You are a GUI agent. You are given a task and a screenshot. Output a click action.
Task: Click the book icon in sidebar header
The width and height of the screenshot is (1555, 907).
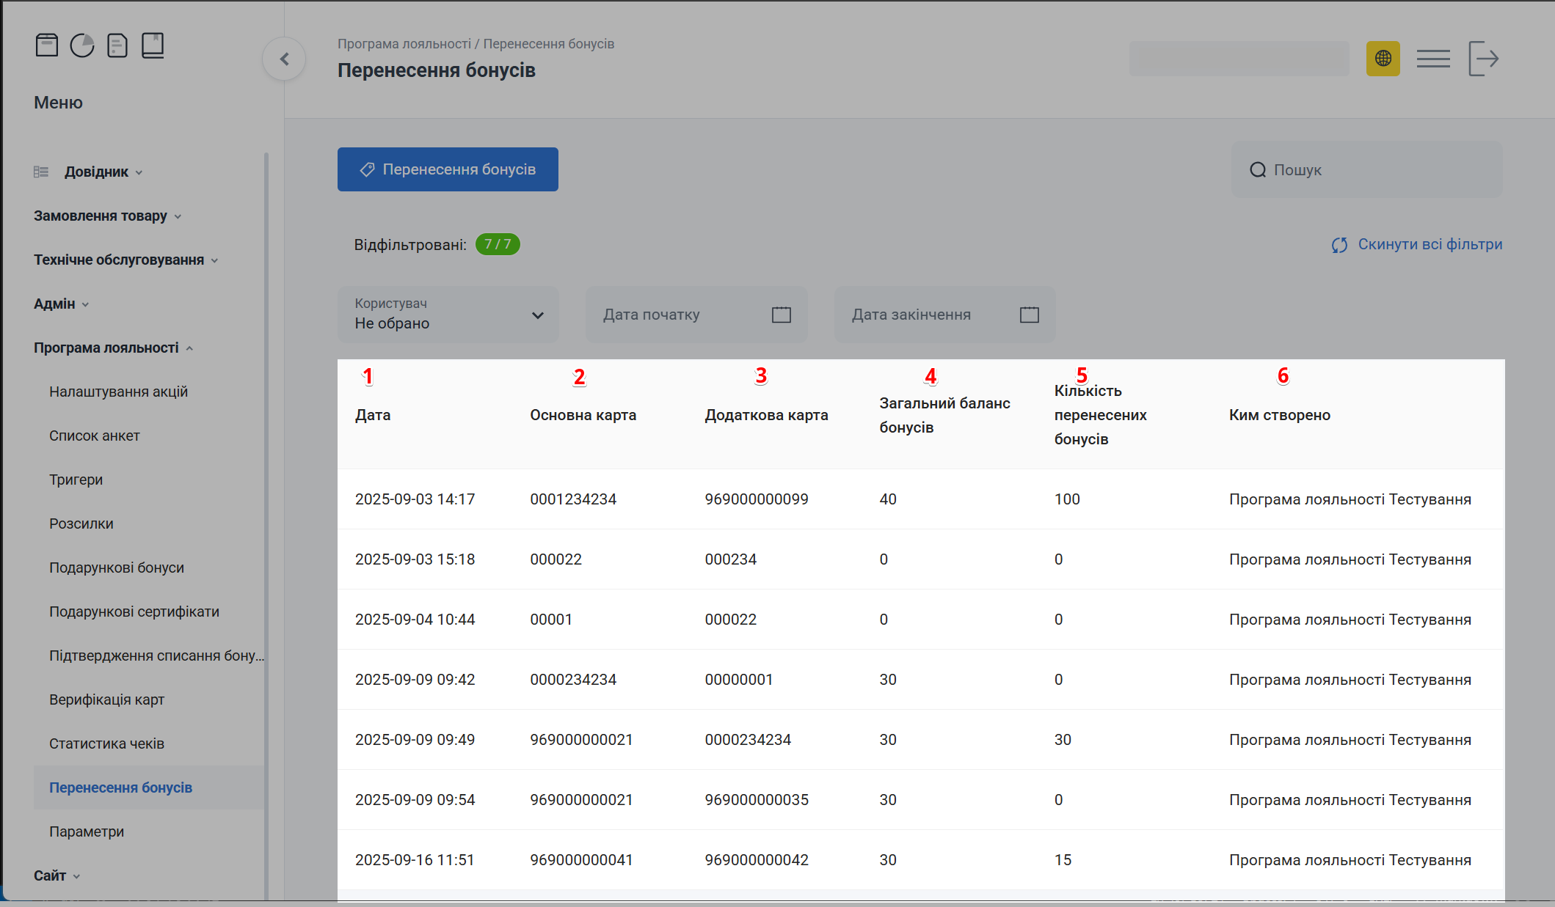click(x=153, y=45)
